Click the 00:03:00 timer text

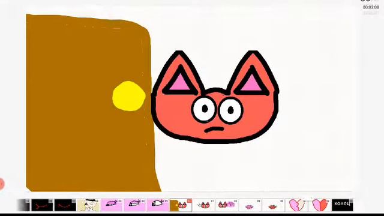pos(371,7)
